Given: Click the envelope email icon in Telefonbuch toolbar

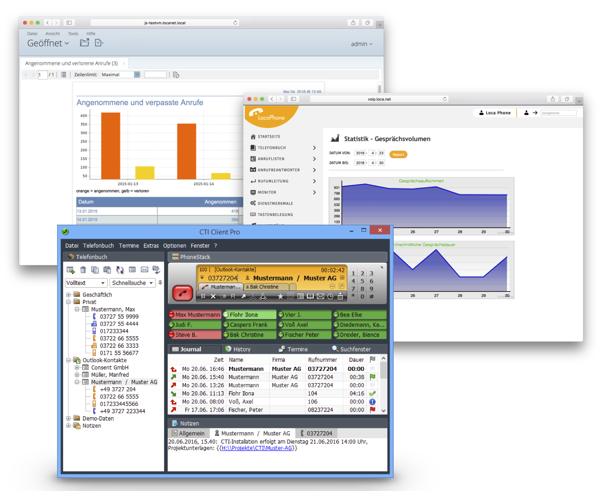Looking at the screenshot, I should click(x=144, y=270).
